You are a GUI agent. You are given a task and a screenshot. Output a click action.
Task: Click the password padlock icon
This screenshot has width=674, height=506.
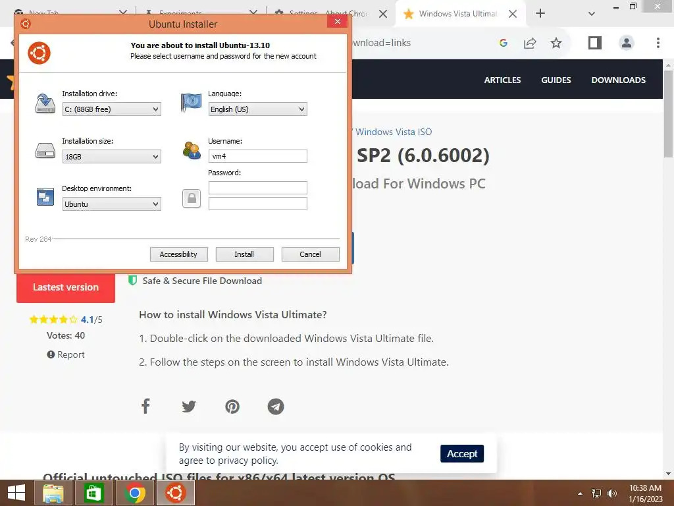192,198
